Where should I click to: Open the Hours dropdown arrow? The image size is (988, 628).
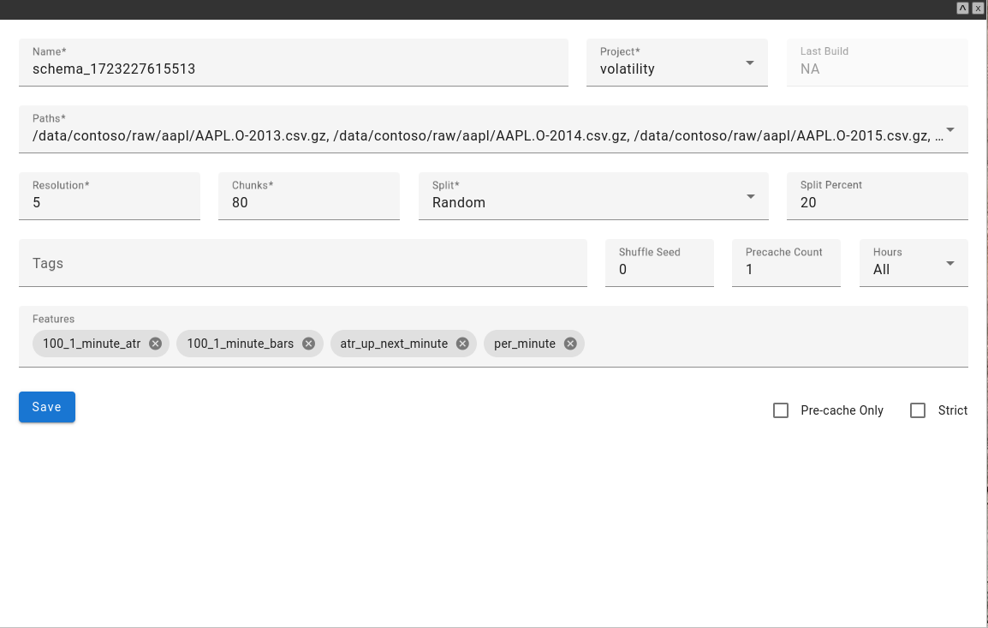coord(950,263)
